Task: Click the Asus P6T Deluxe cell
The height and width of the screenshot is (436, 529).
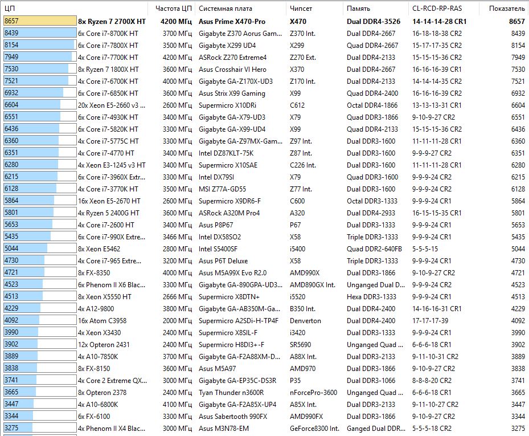Action: 223,261
